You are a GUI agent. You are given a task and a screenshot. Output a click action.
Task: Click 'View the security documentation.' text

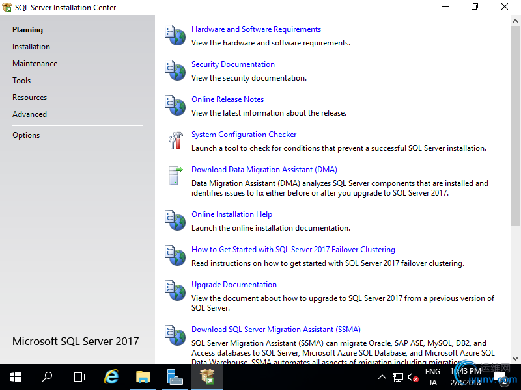pyautogui.click(x=249, y=78)
